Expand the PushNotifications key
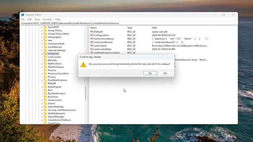 coord(42,80)
